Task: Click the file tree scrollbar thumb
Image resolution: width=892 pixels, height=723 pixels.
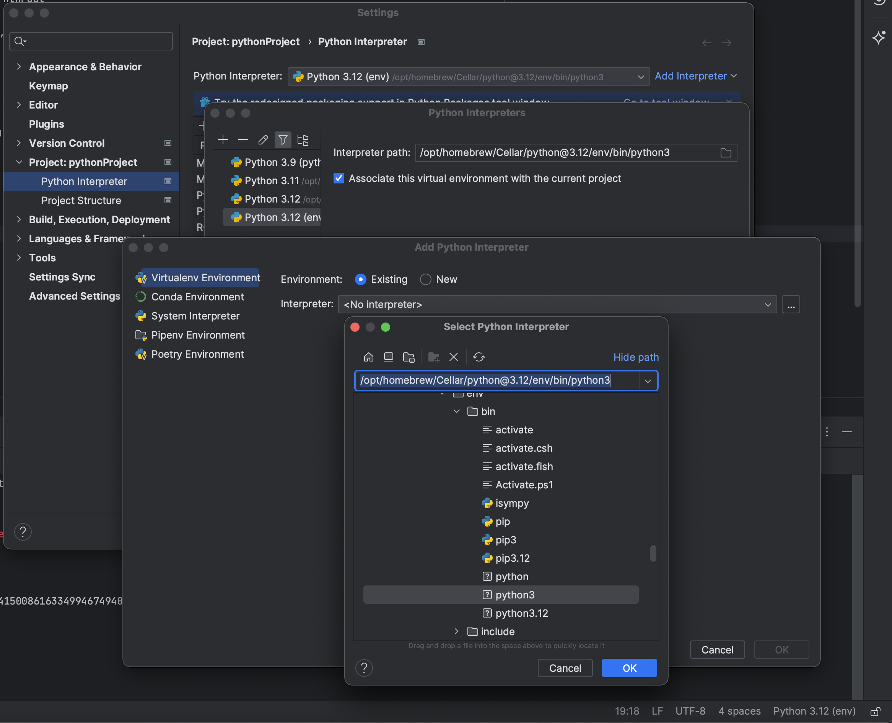Action: point(653,553)
